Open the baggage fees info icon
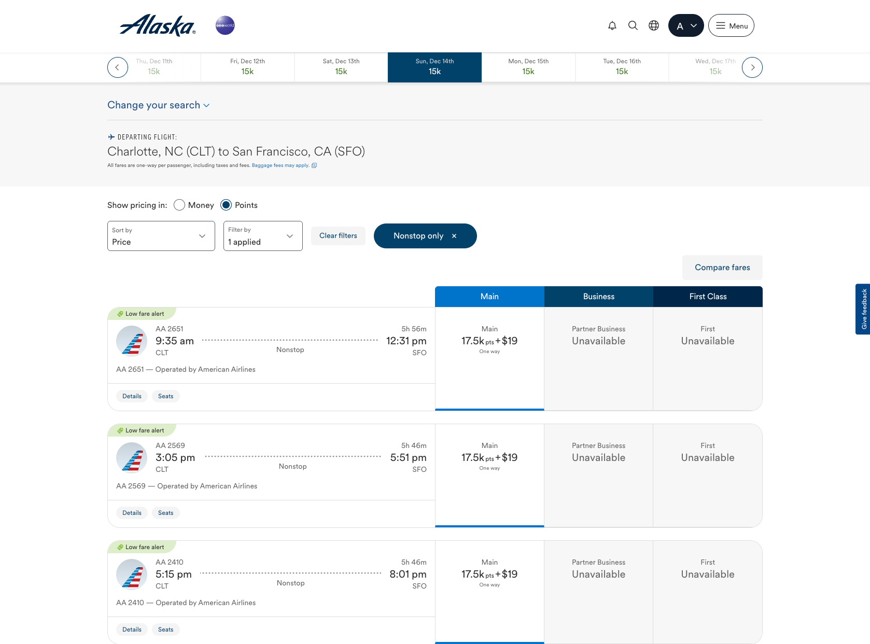Image resolution: width=870 pixels, height=644 pixels. point(314,165)
